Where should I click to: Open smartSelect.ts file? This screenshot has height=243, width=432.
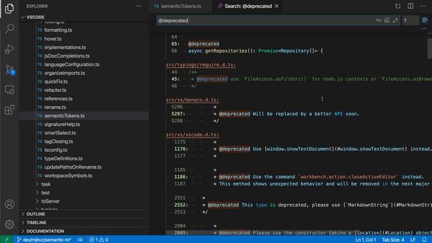click(x=60, y=133)
